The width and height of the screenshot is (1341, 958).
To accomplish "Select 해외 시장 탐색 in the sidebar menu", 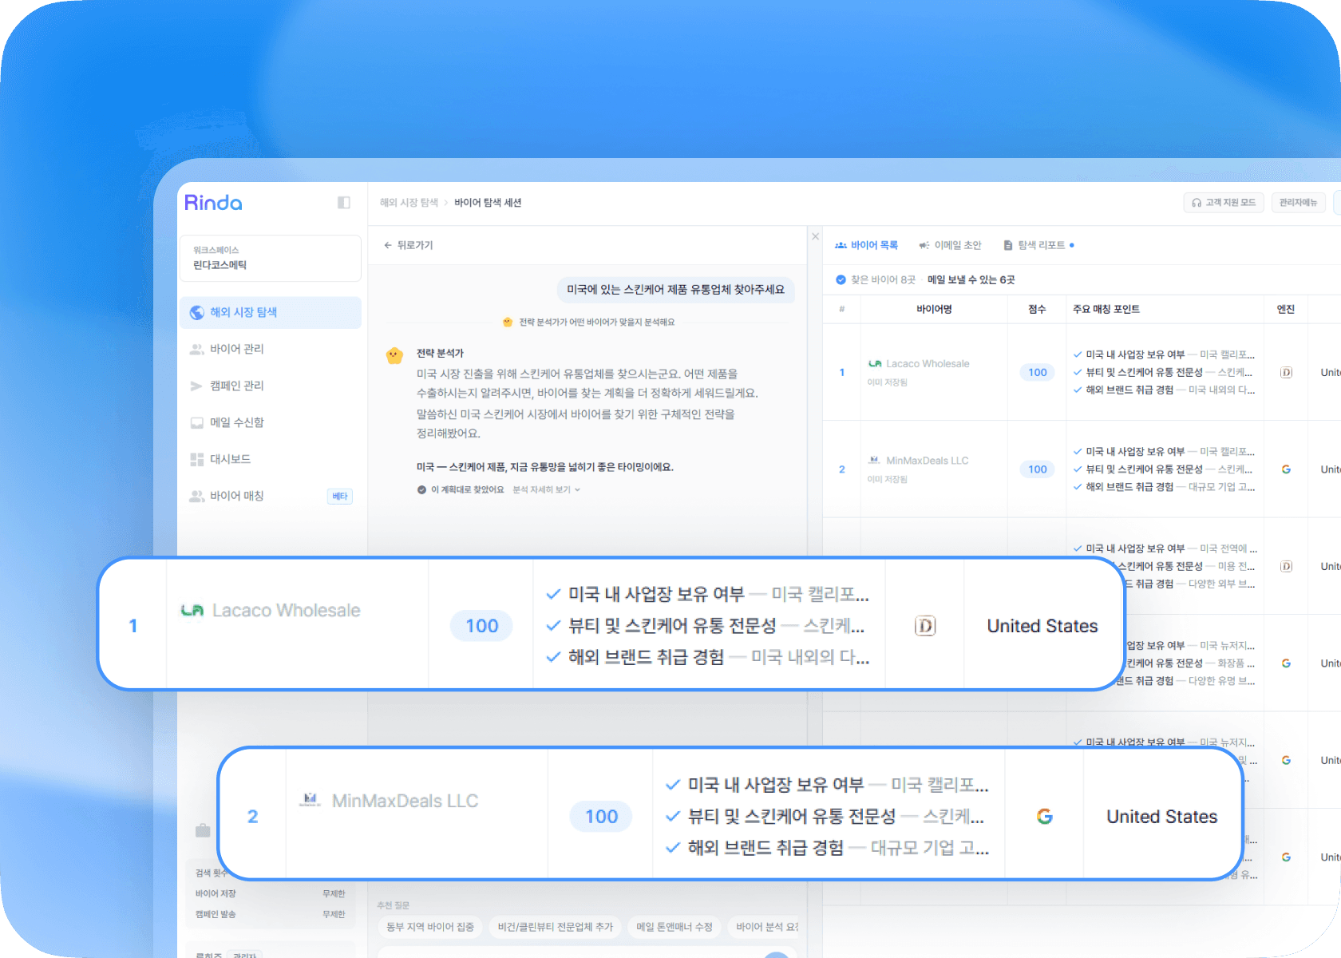I will (270, 312).
